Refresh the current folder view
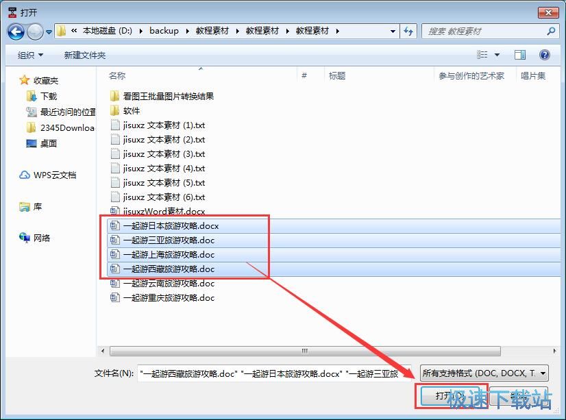 (409, 31)
